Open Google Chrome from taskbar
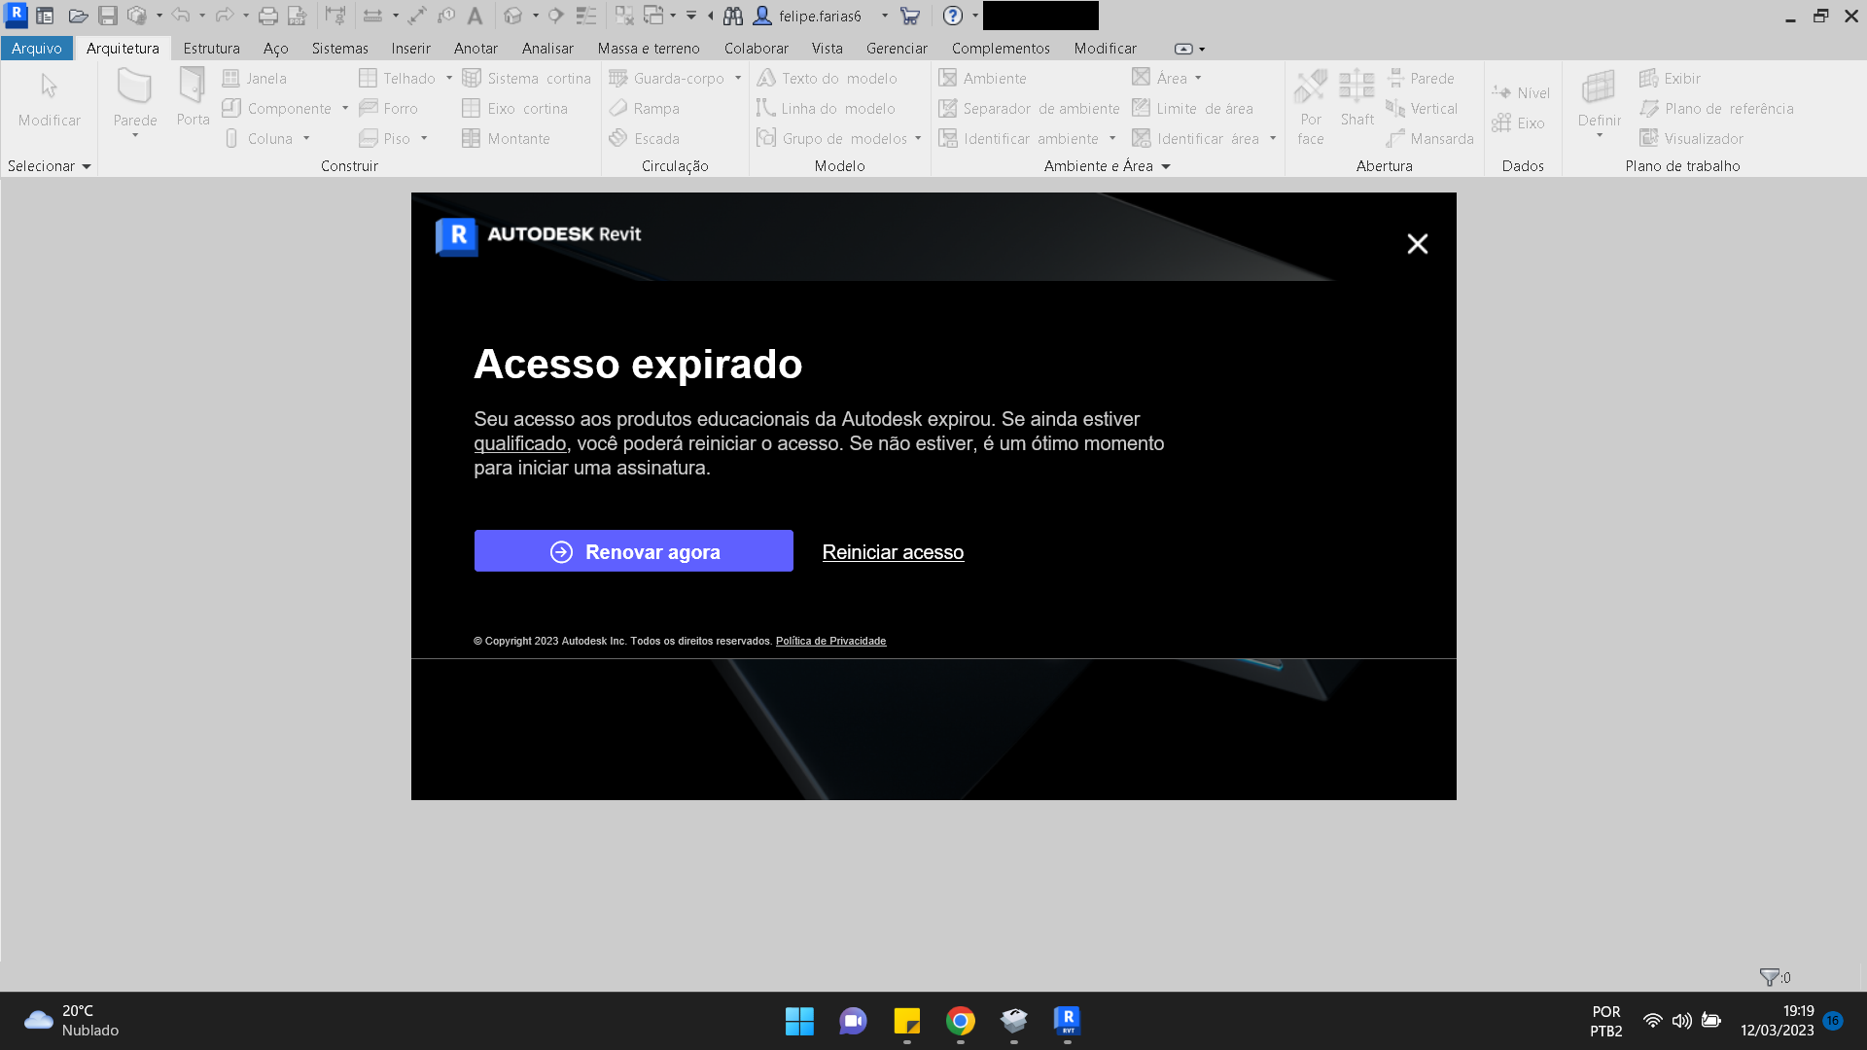The image size is (1867, 1050). [961, 1021]
